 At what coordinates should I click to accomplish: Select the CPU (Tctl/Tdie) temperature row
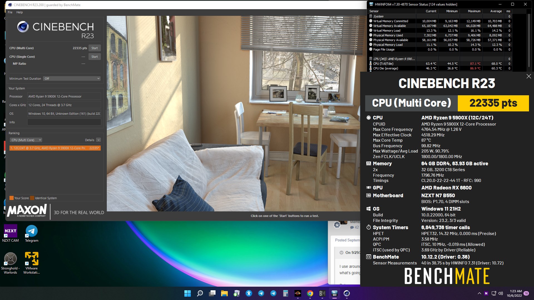pyautogui.click(x=440, y=64)
